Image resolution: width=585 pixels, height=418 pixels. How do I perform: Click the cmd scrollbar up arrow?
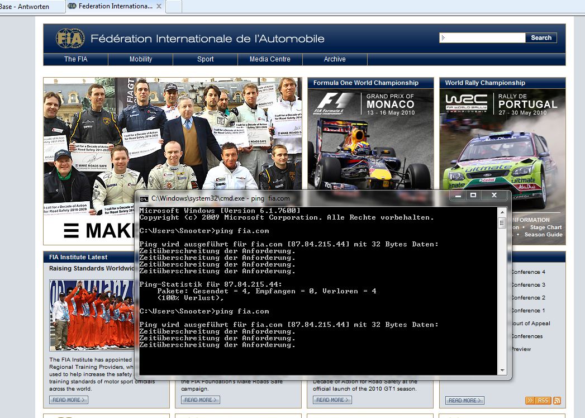pyautogui.click(x=502, y=212)
